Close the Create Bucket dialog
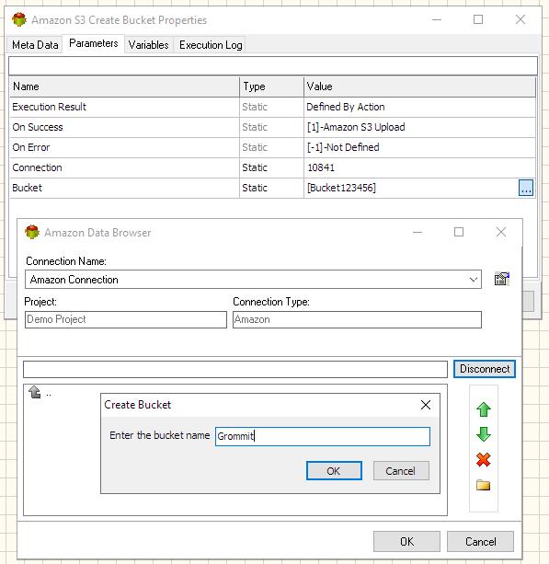Image resolution: width=549 pixels, height=564 pixels. [x=426, y=405]
